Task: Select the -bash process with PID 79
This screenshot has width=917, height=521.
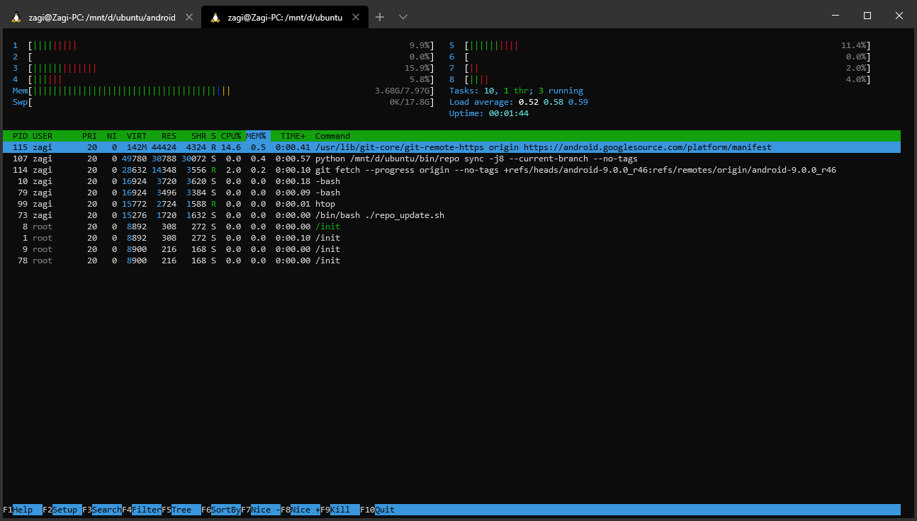Action: click(451, 193)
